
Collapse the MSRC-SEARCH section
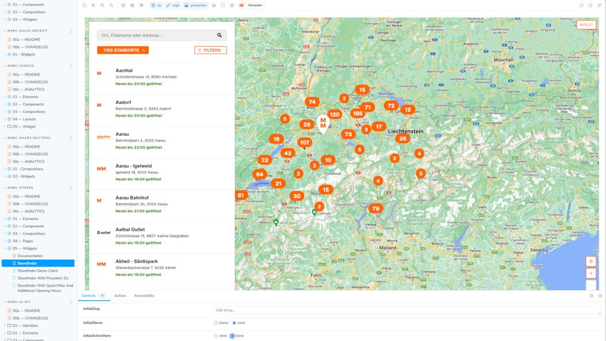coord(21,66)
